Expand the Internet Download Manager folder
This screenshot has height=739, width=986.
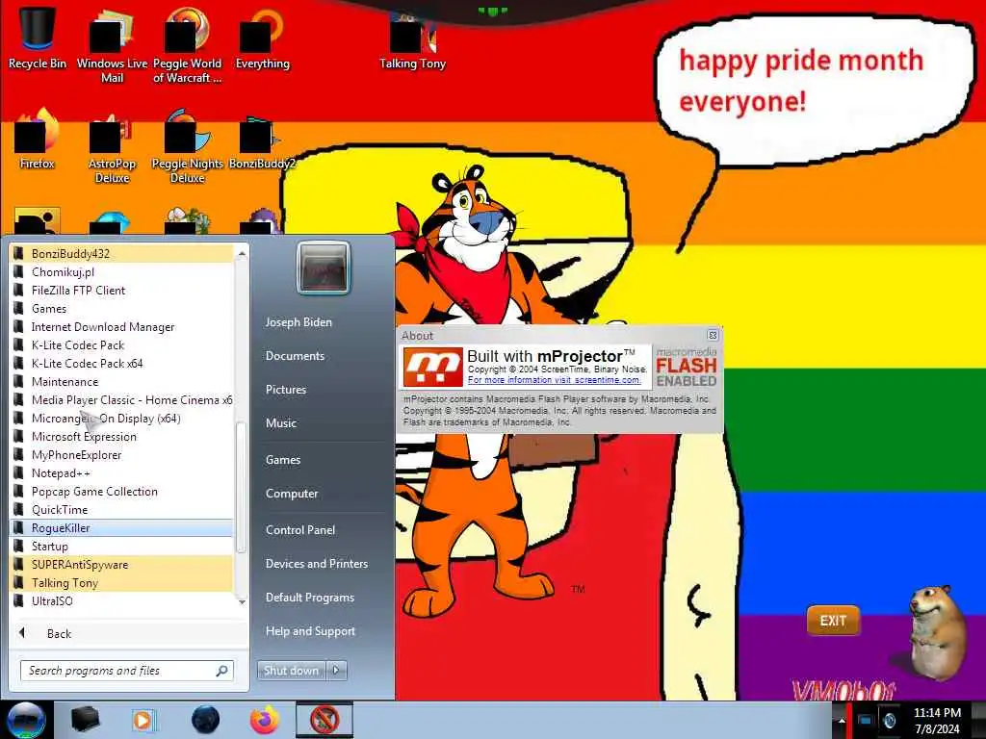(122, 327)
